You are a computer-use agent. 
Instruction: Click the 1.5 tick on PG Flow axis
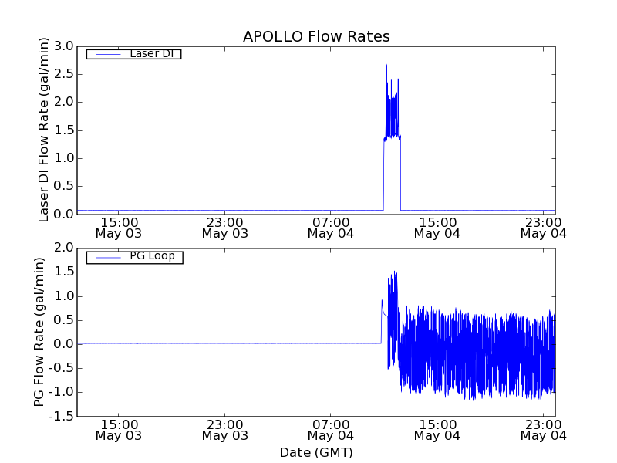pos(64,272)
